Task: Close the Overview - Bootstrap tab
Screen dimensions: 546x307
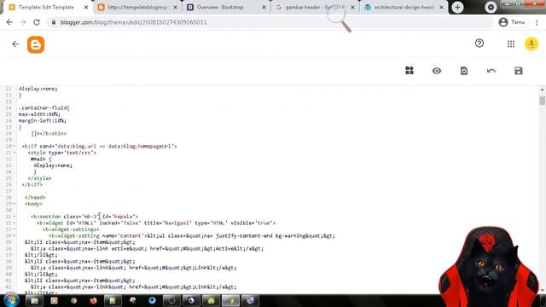Action: pyautogui.click(x=264, y=8)
